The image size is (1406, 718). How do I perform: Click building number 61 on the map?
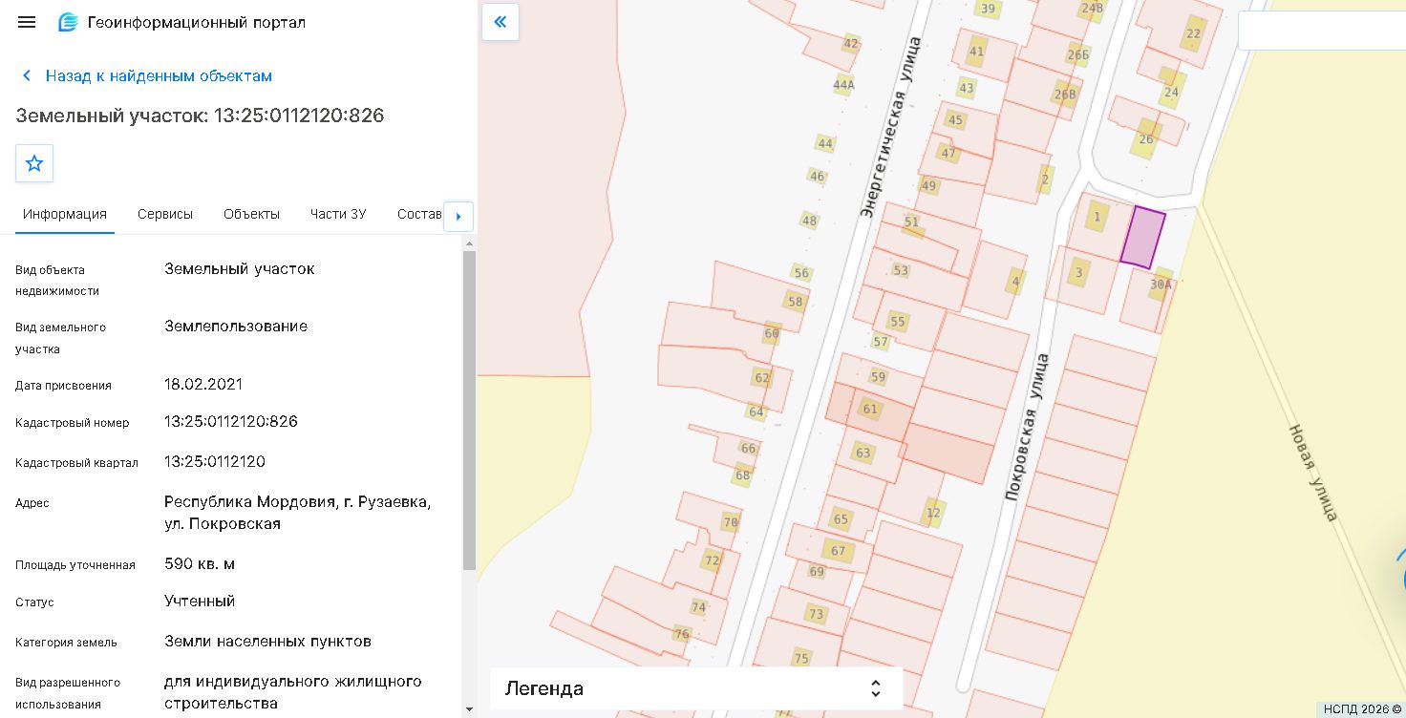[870, 409]
